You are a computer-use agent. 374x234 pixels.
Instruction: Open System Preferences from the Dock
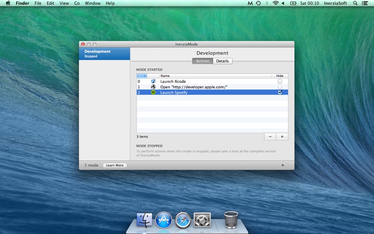pos(202,220)
